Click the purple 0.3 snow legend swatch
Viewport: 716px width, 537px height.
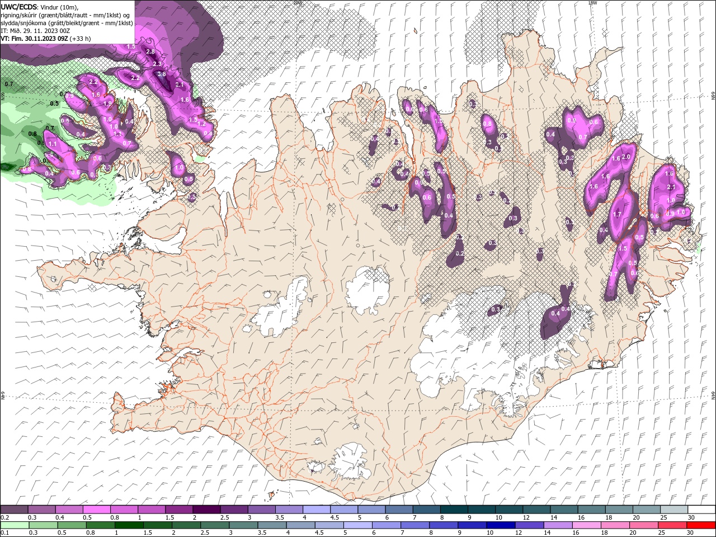click(41, 510)
